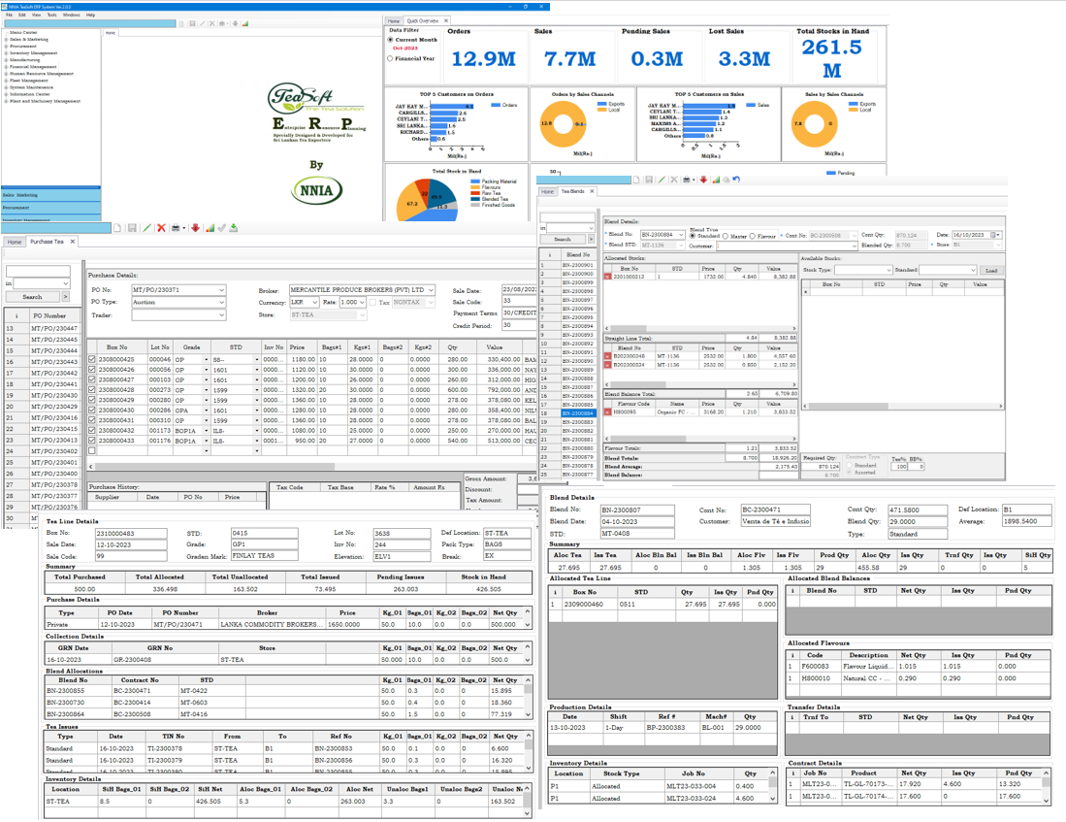This screenshot has width=1066, height=822.
Task: Click green edit pencil icon in Purchase Tea toolbar
Action: point(147,228)
